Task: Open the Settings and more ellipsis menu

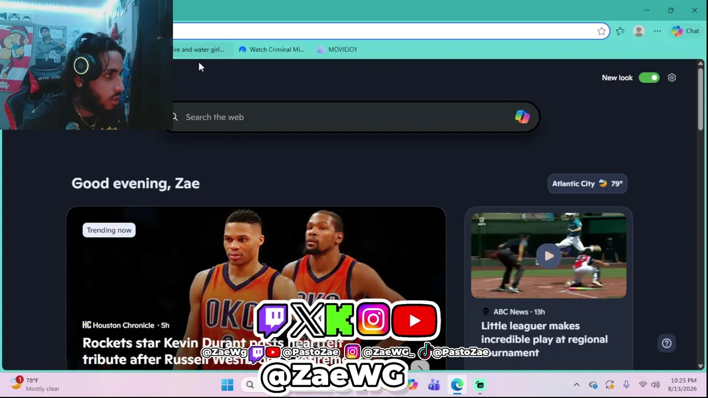Action: pyautogui.click(x=657, y=32)
